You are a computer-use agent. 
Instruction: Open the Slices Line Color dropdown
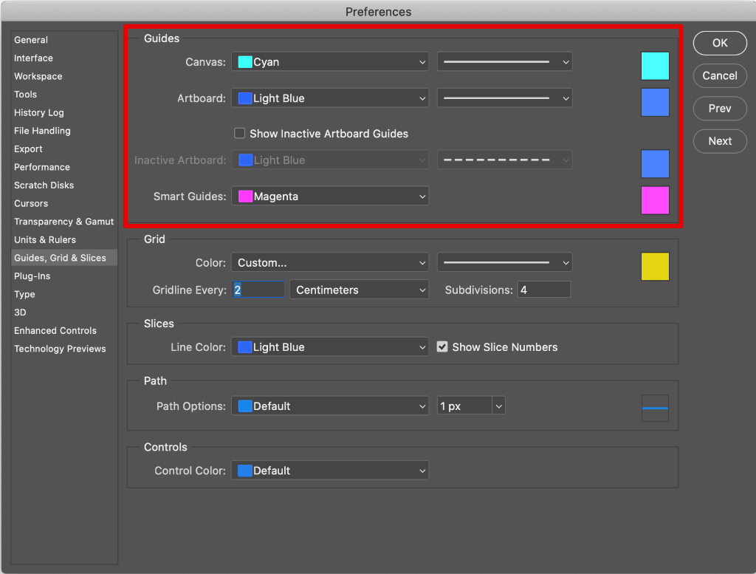click(x=330, y=347)
